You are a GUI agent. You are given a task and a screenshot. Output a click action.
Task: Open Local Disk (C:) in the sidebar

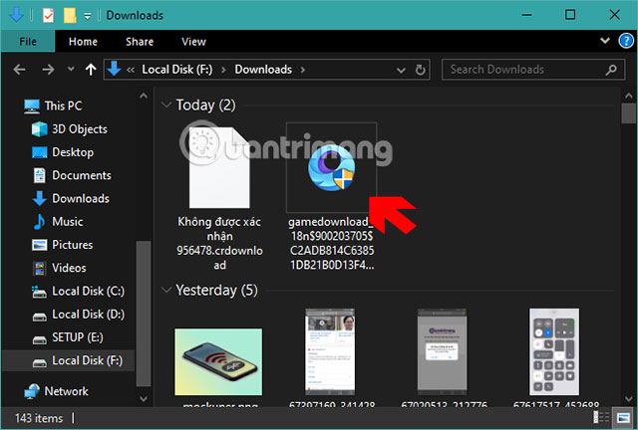click(x=78, y=292)
